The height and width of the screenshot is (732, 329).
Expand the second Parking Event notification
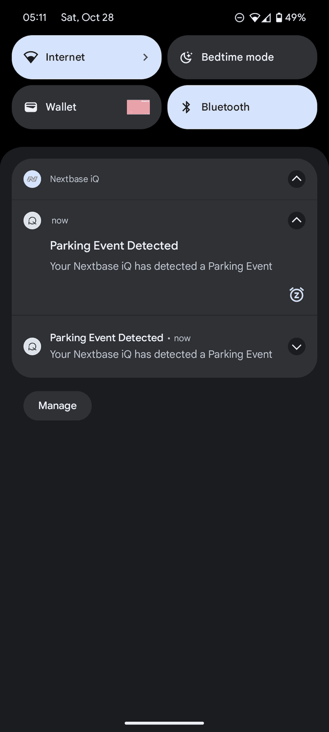(x=296, y=346)
